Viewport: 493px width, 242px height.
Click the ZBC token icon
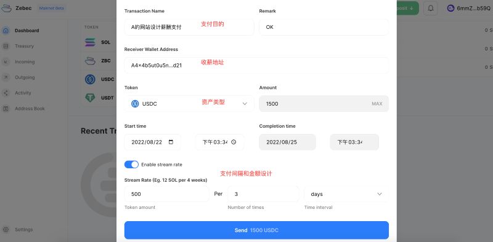pyautogui.click(x=90, y=61)
